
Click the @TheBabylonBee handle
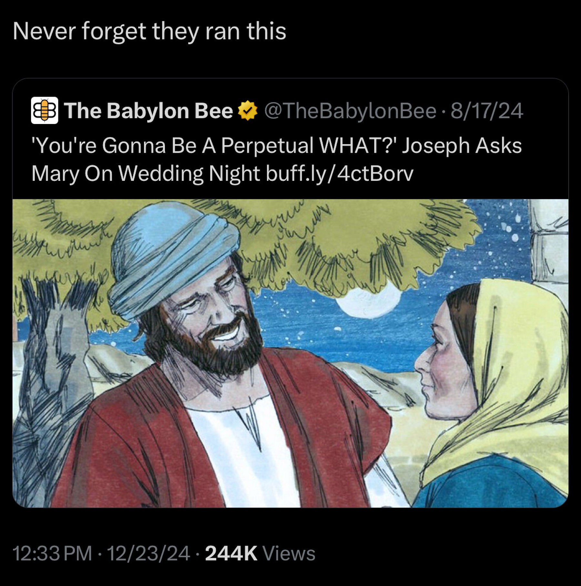(x=350, y=111)
